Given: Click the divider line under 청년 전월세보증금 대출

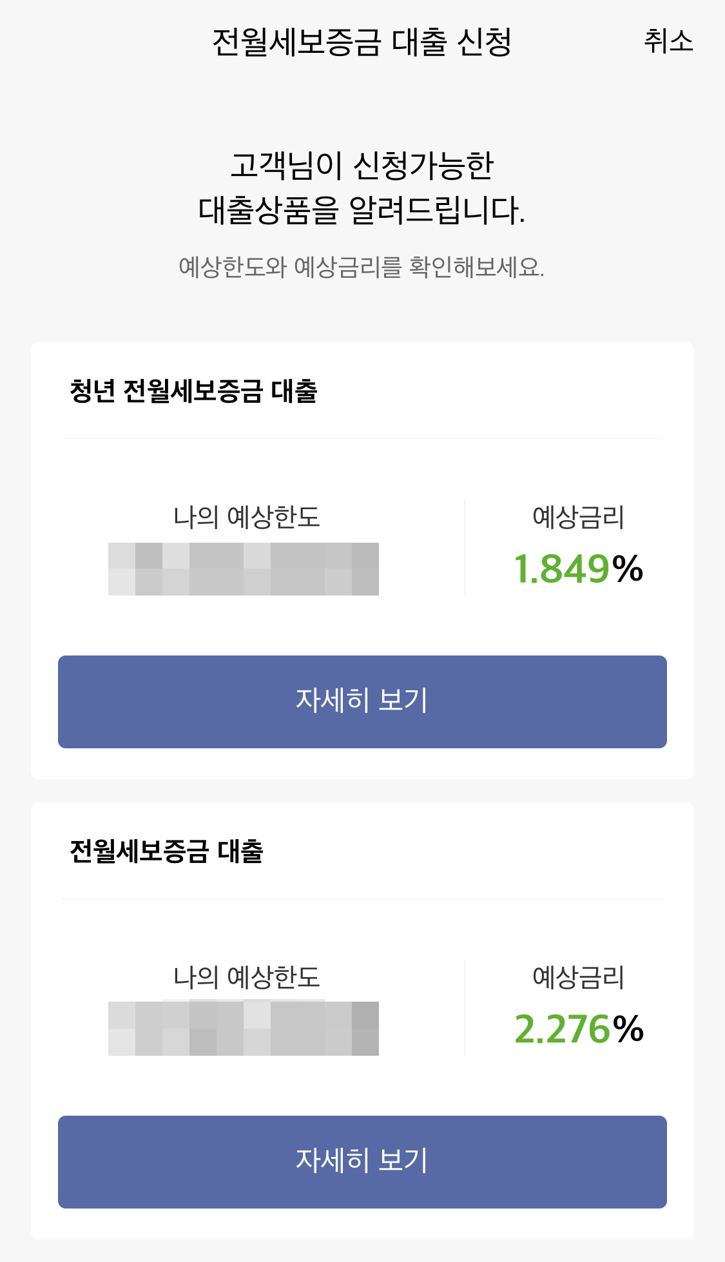Looking at the screenshot, I should (362, 439).
